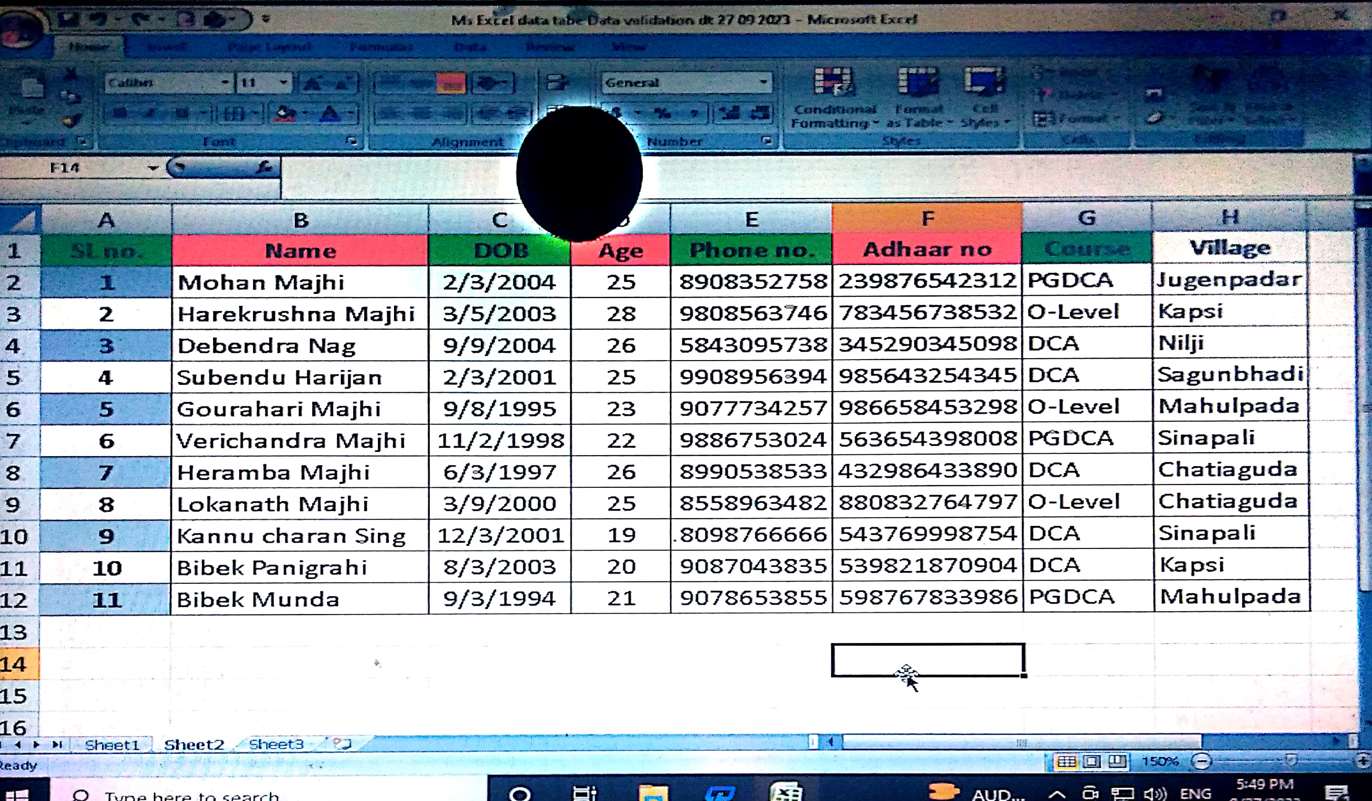Select cell containing Mohan Majhi
Image resolution: width=1372 pixels, height=801 pixels.
click(299, 282)
